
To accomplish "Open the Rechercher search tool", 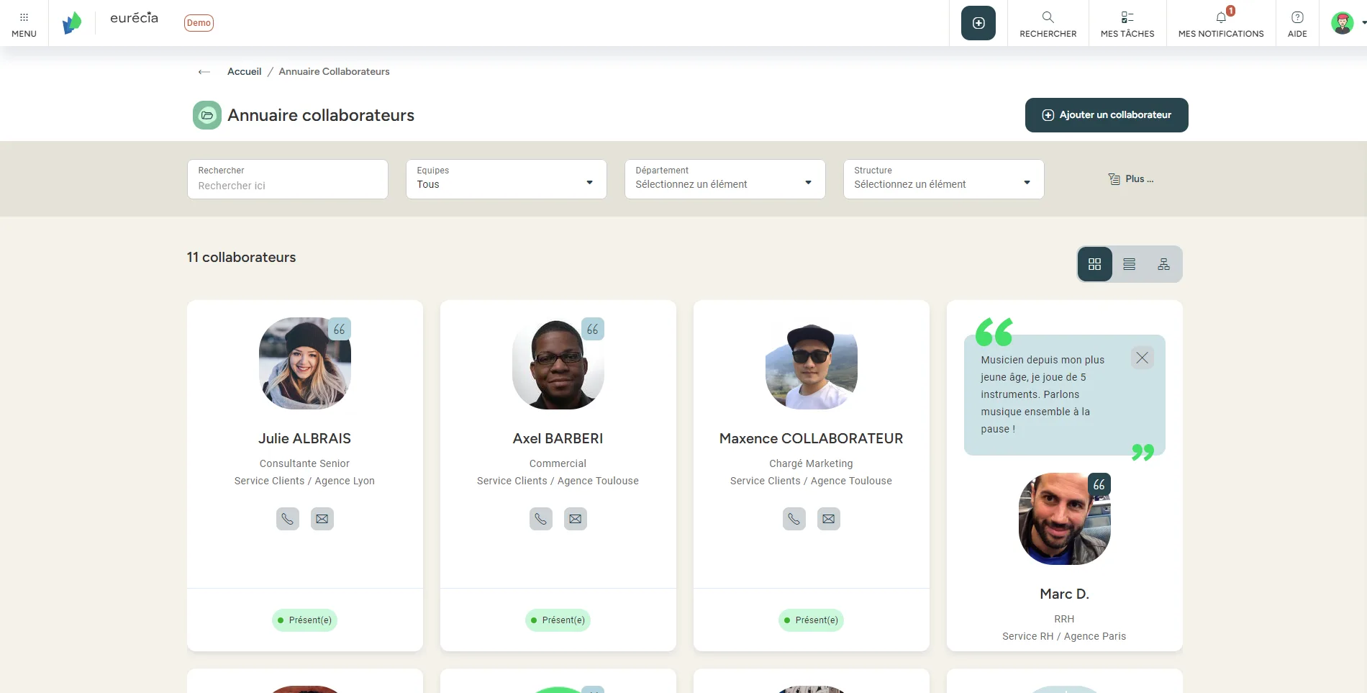I will pos(1048,24).
